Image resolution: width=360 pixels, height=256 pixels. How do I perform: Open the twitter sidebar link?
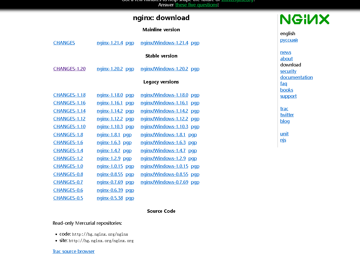287,115
